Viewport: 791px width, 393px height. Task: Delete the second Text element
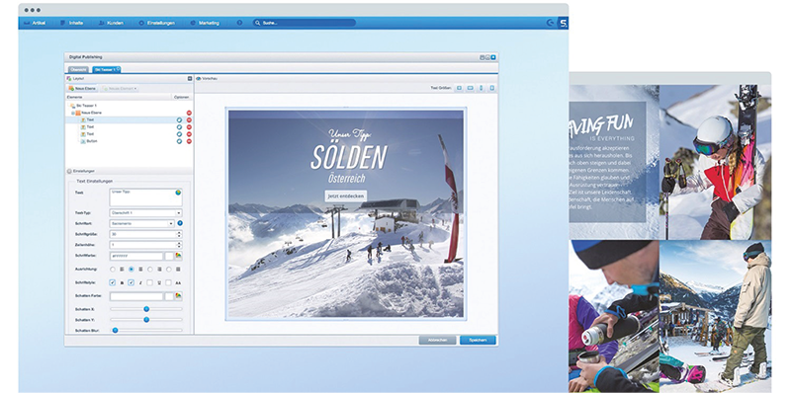(189, 127)
